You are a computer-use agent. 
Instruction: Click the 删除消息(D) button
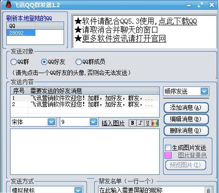coord(186,131)
